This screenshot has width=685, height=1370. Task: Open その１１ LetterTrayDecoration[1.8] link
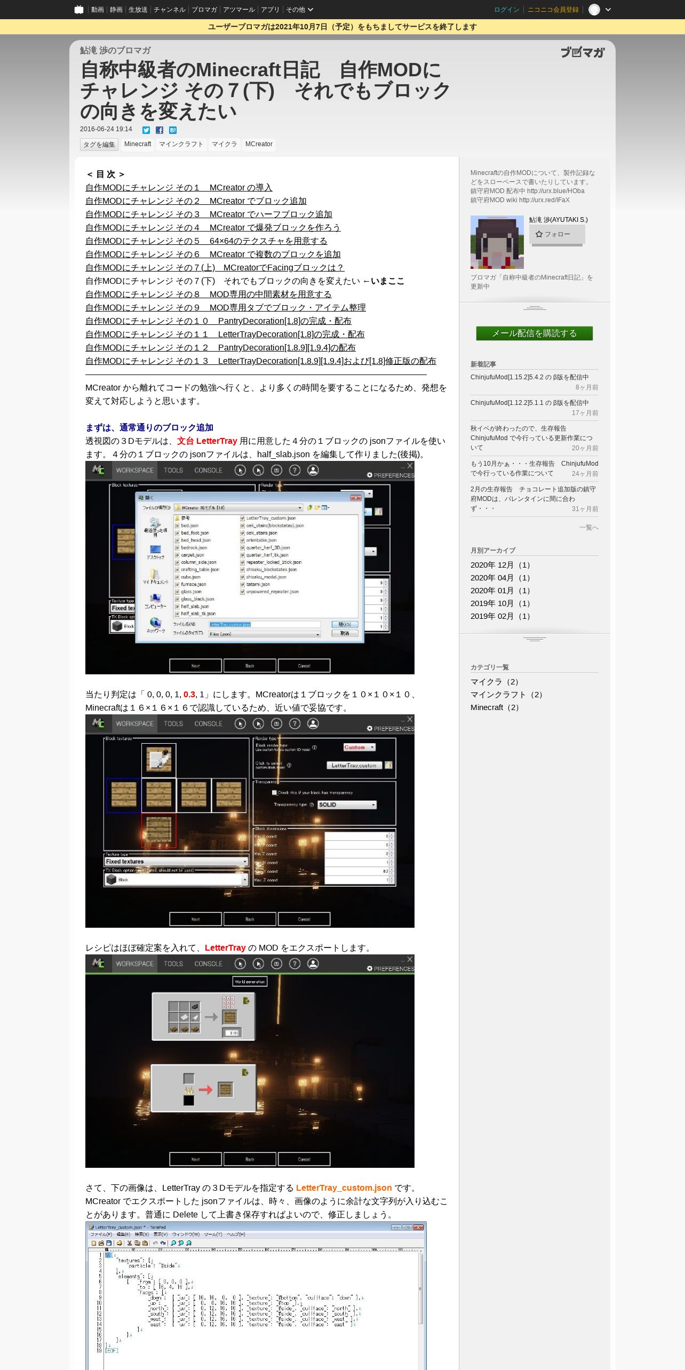pos(225,334)
